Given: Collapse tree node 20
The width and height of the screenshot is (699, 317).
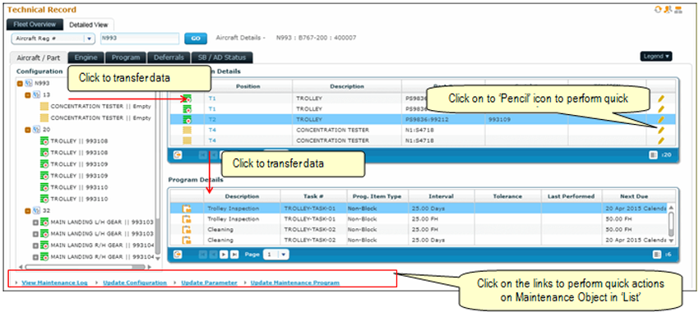Looking at the screenshot, I should tap(28, 130).
